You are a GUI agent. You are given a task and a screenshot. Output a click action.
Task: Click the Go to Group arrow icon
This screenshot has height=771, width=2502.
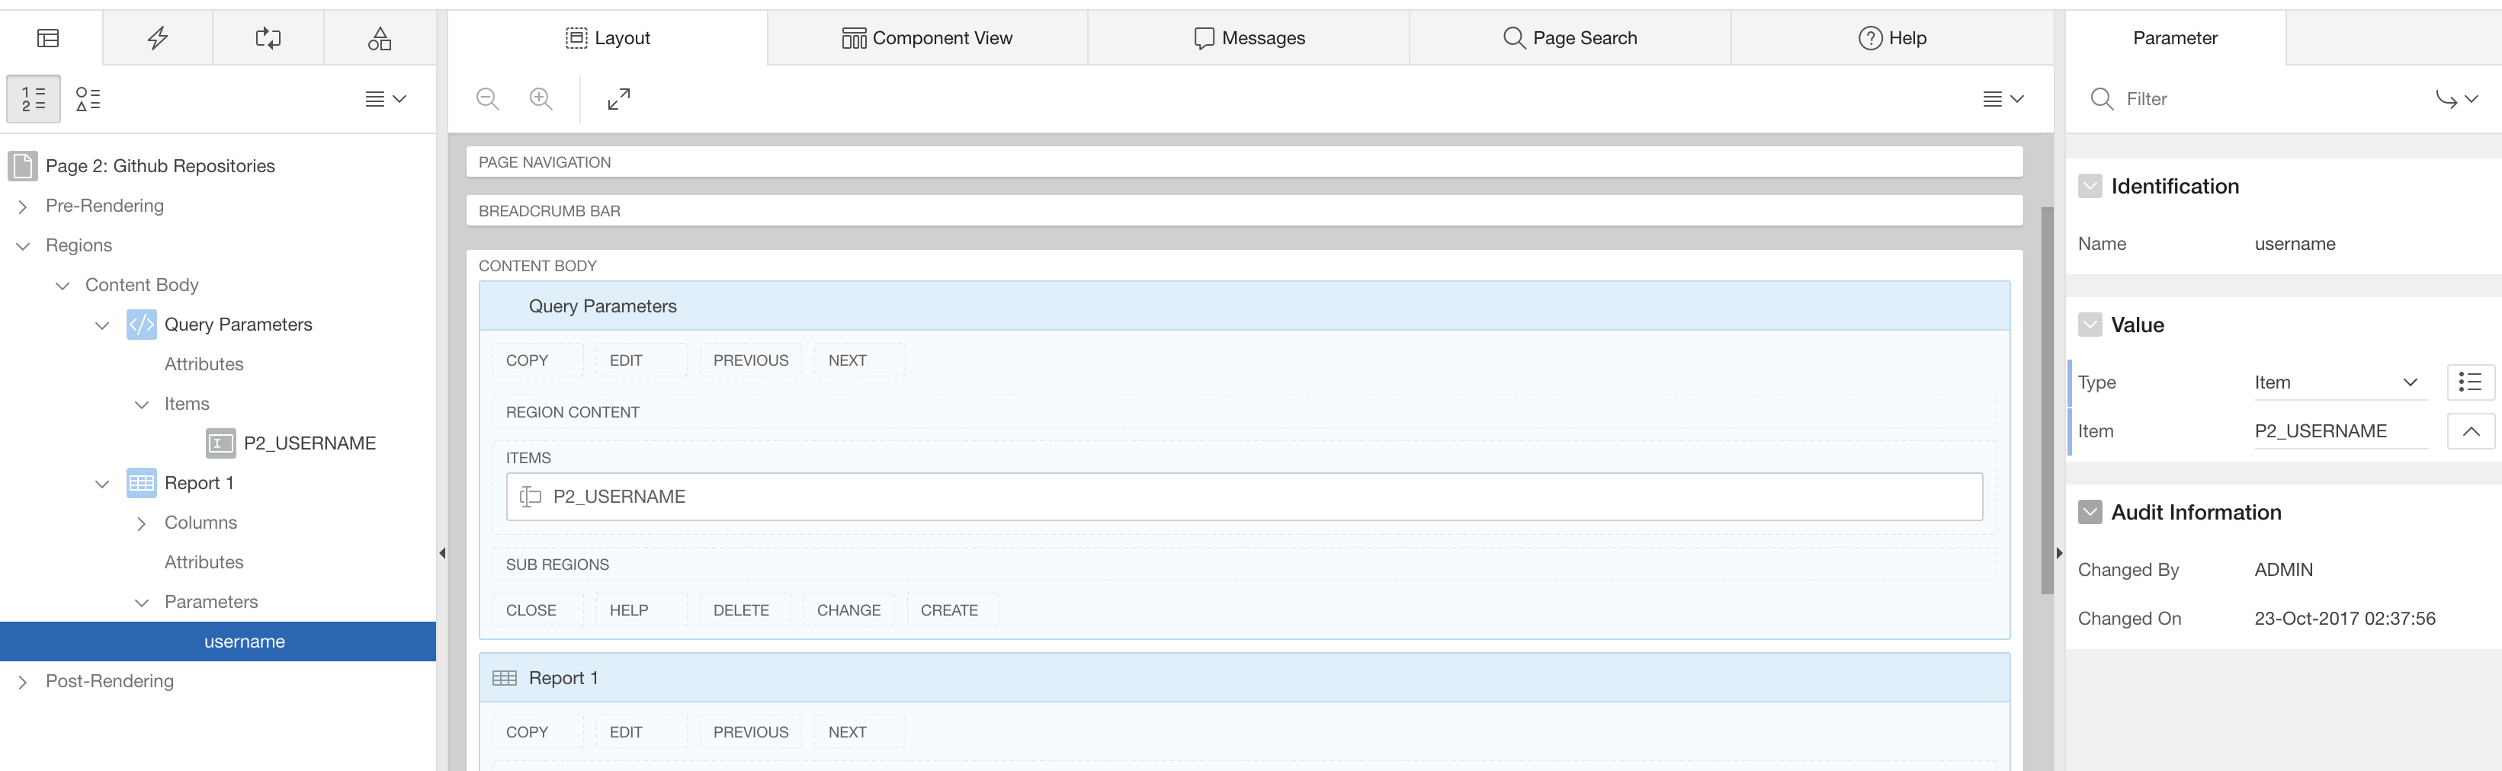(x=2455, y=99)
